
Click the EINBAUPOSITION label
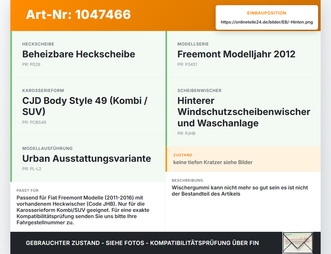[x=267, y=13]
